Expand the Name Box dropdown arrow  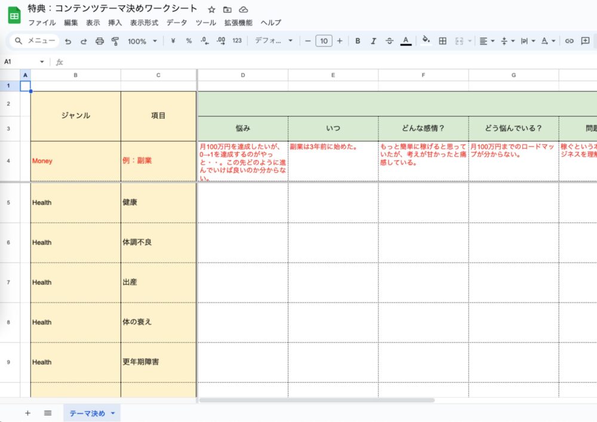[42, 62]
